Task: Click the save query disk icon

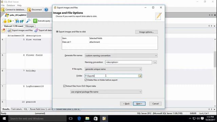Action: point(17,21)
